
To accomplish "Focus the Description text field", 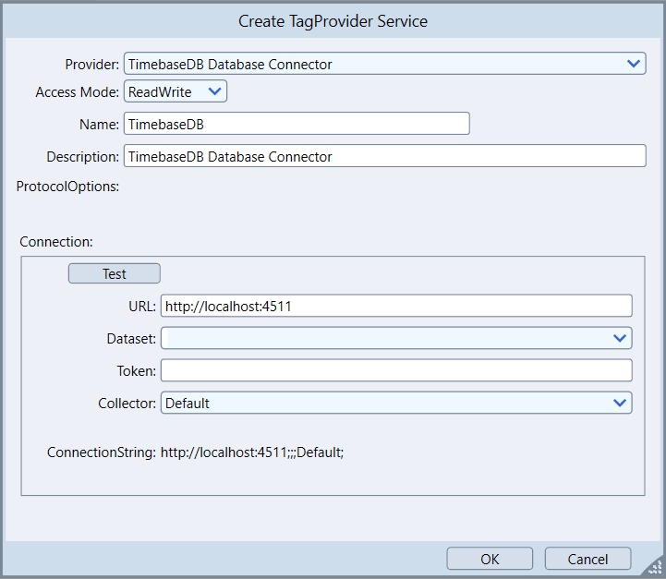I will coord(384,156).
